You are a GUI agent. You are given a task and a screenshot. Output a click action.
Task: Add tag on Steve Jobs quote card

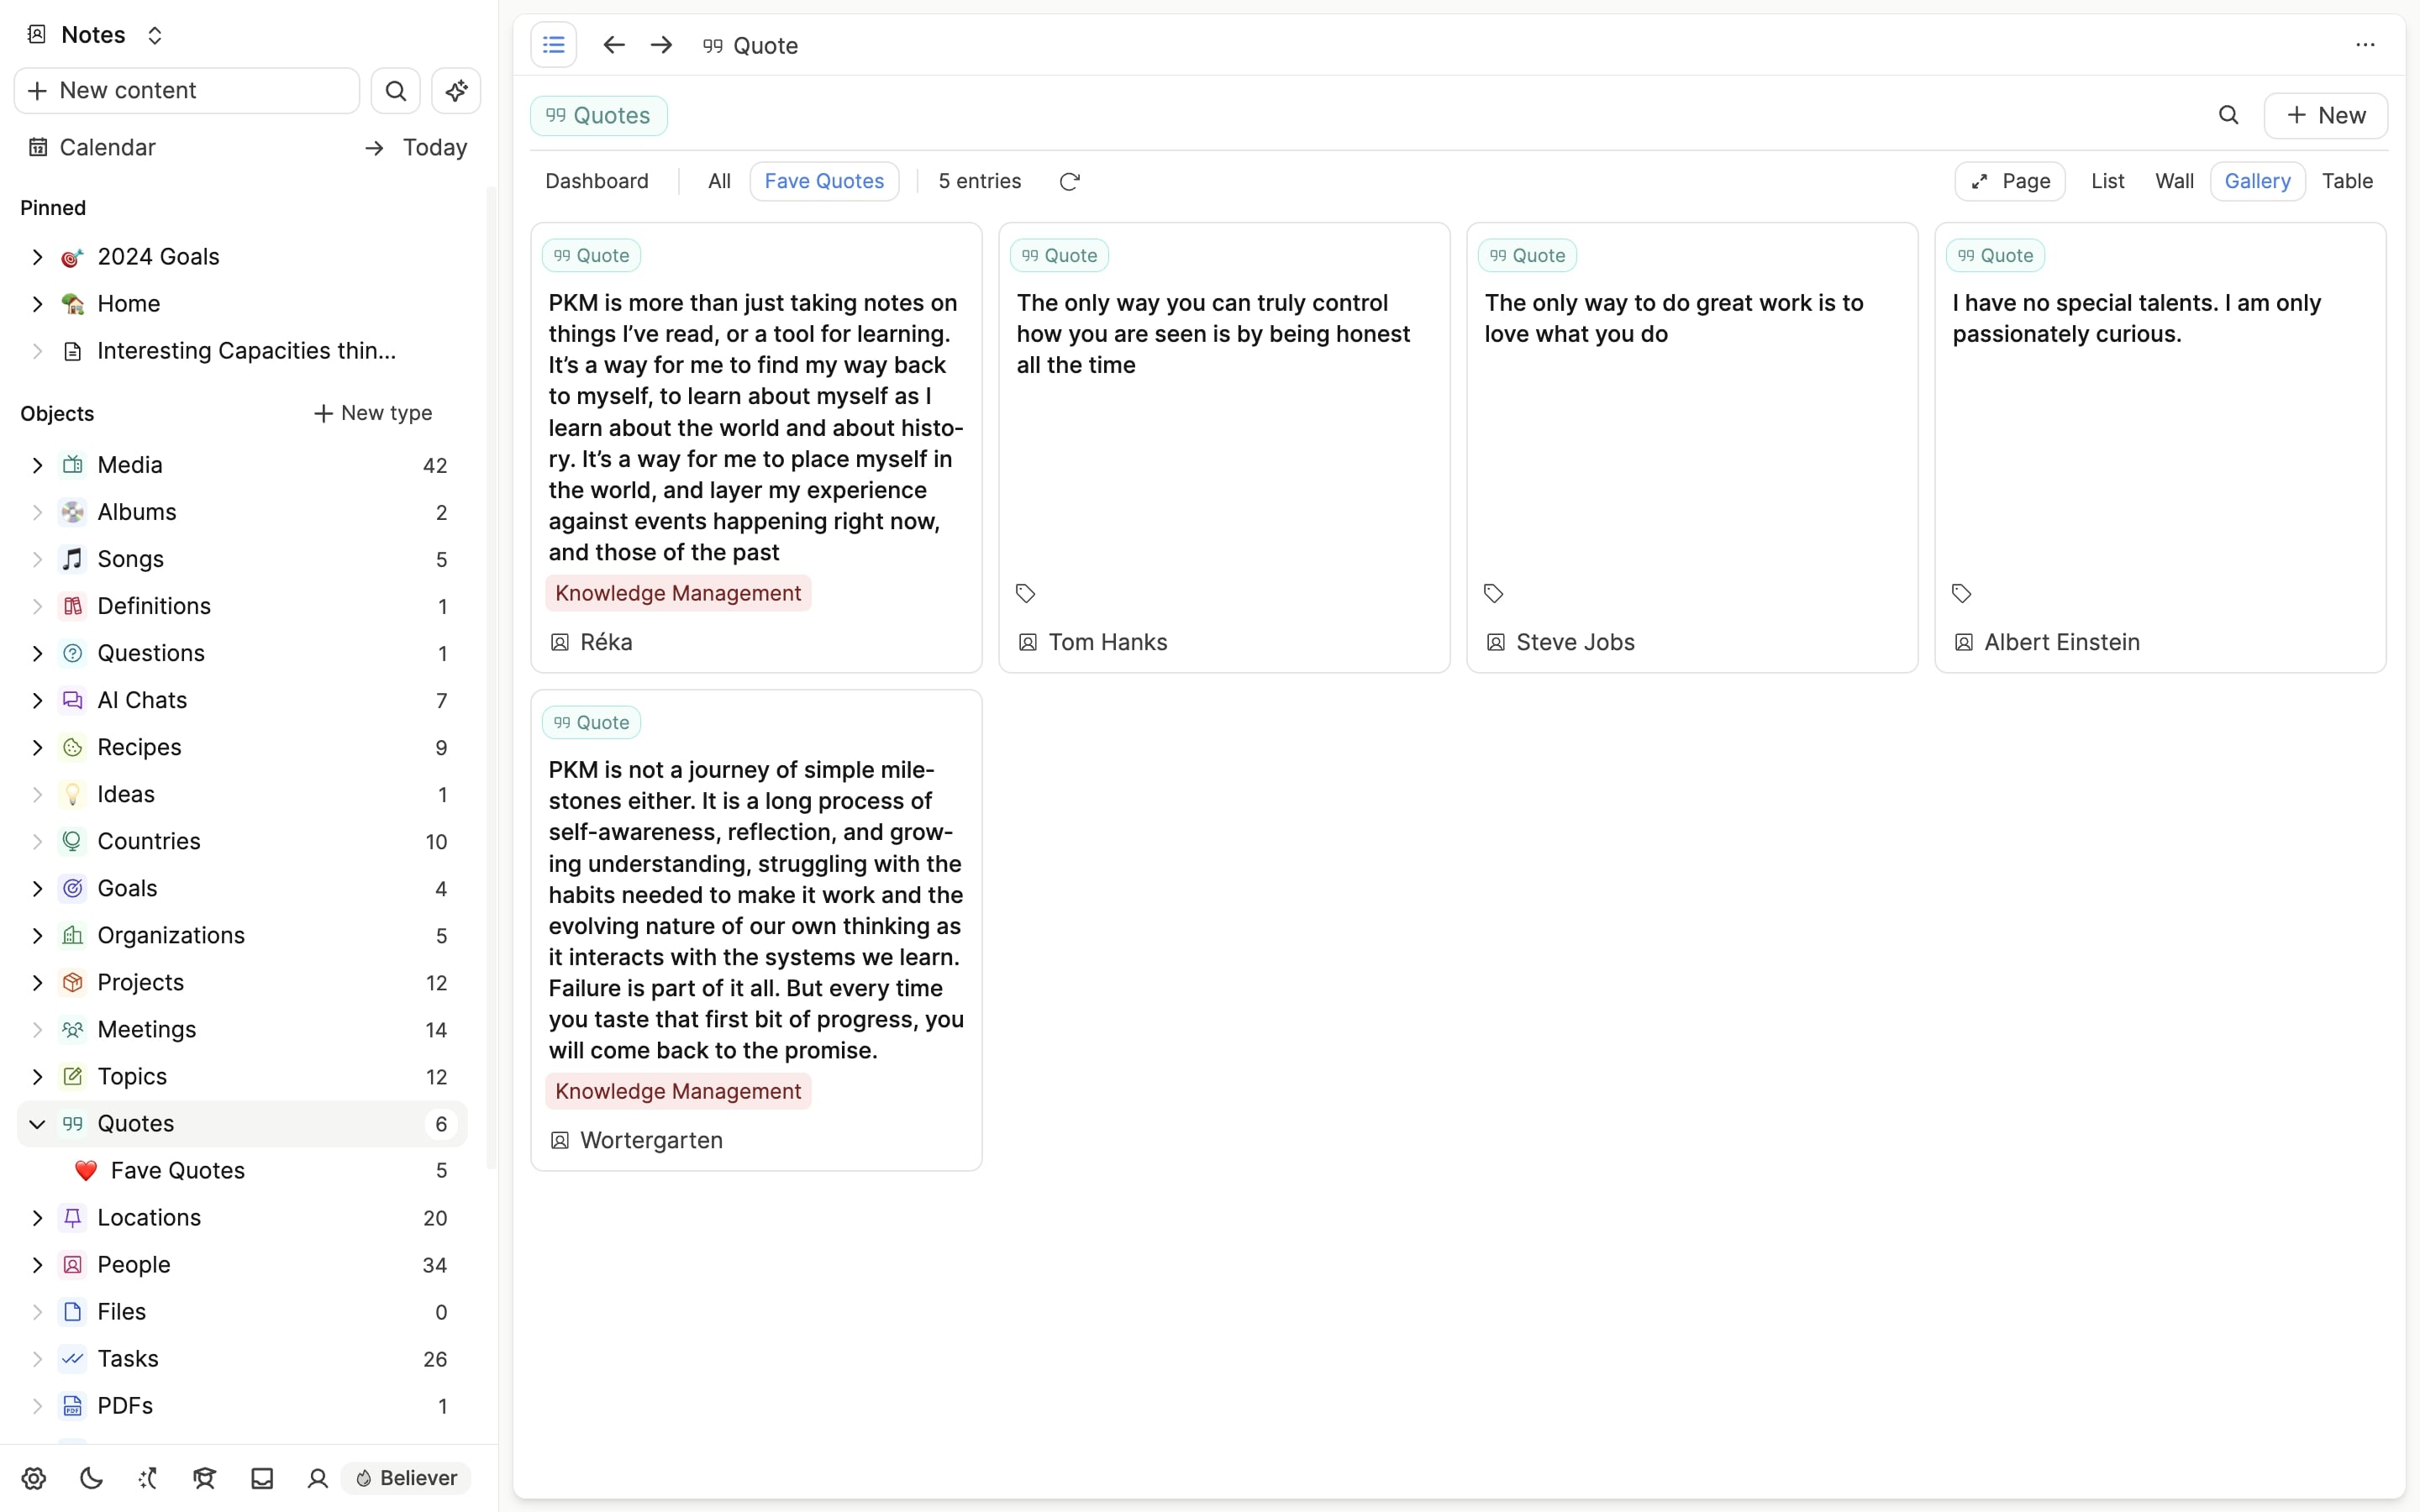pyautogui.click(x=1493, y=593)
